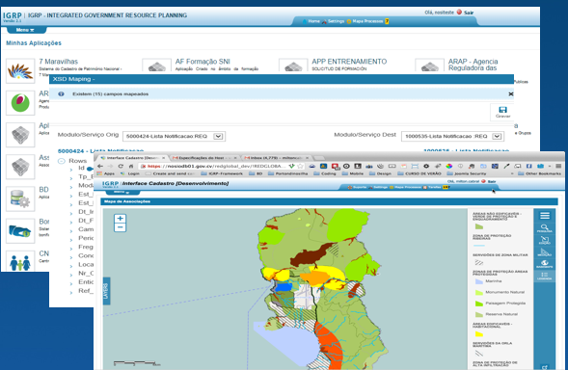Zoom in on the map with plus

[120, 219]
